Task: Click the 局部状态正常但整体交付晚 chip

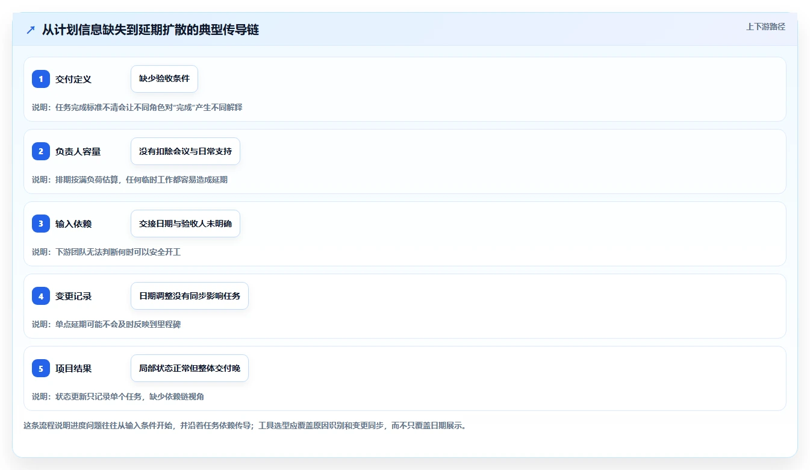Action: tap(190, 368)
